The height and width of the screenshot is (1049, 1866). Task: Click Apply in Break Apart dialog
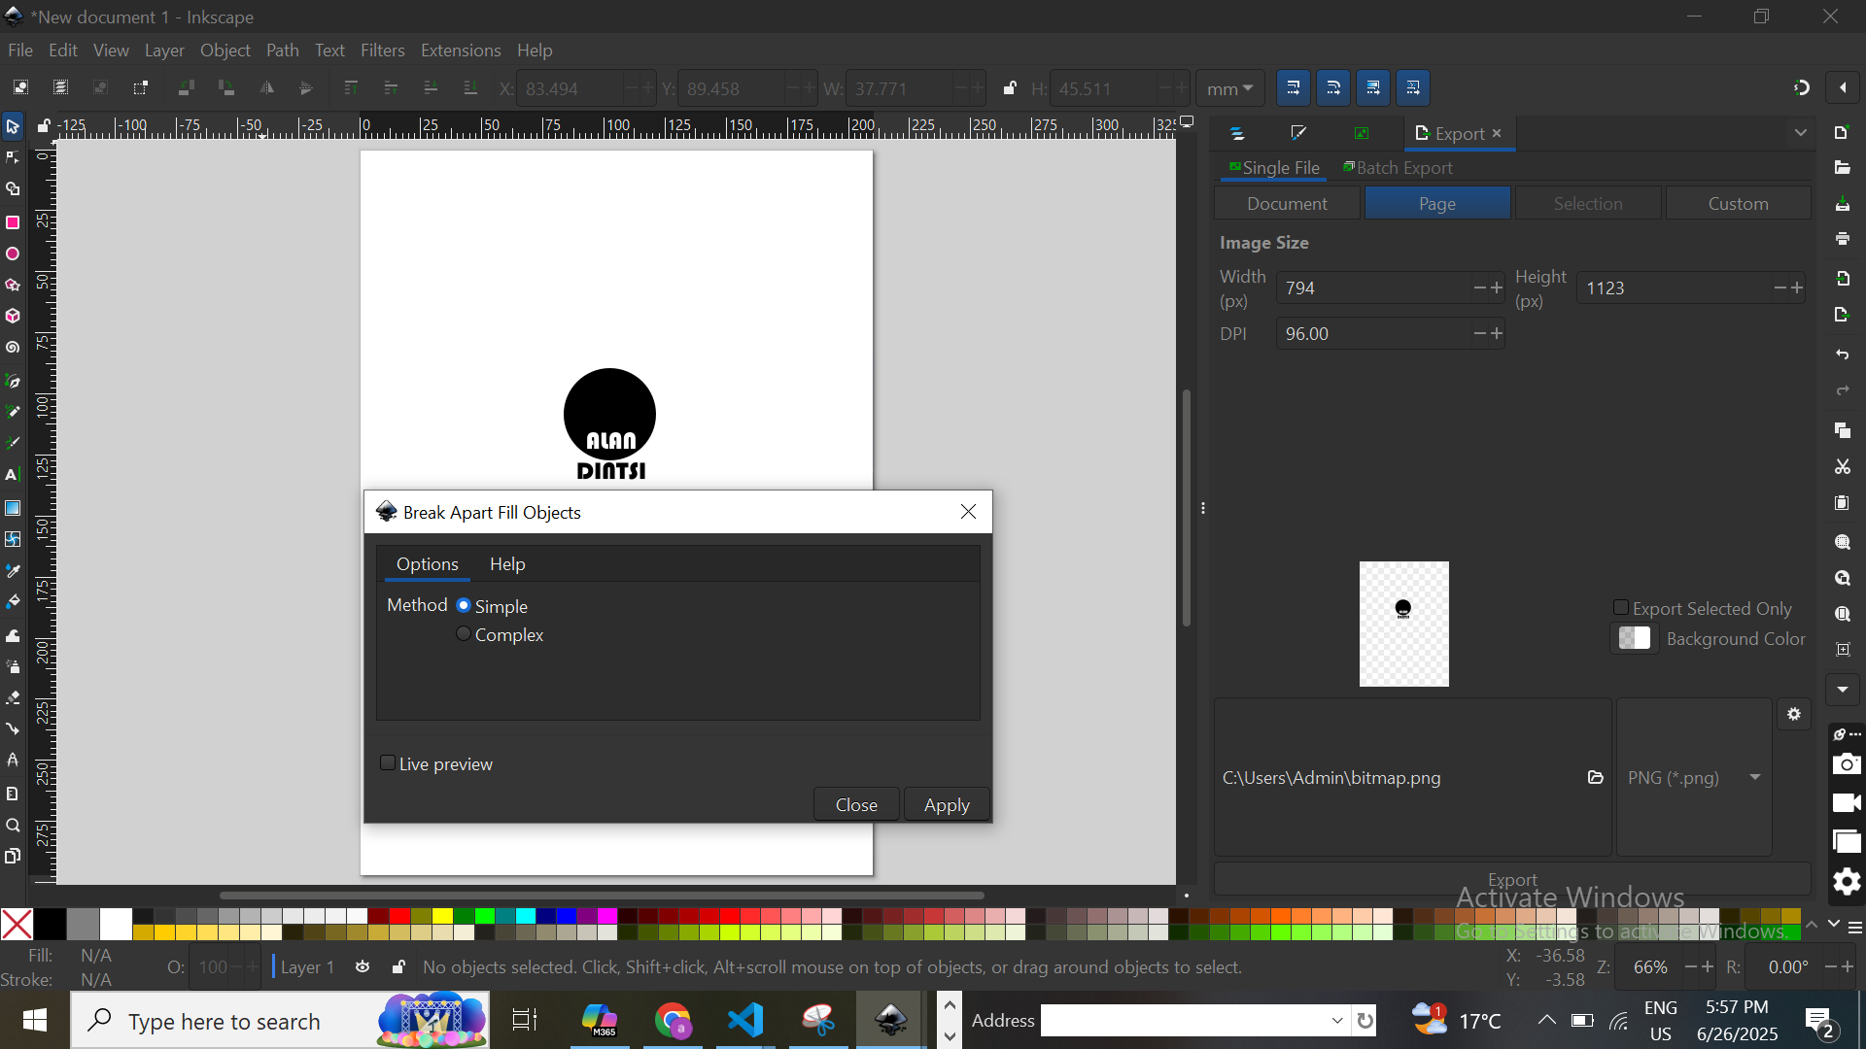point(947,804)
